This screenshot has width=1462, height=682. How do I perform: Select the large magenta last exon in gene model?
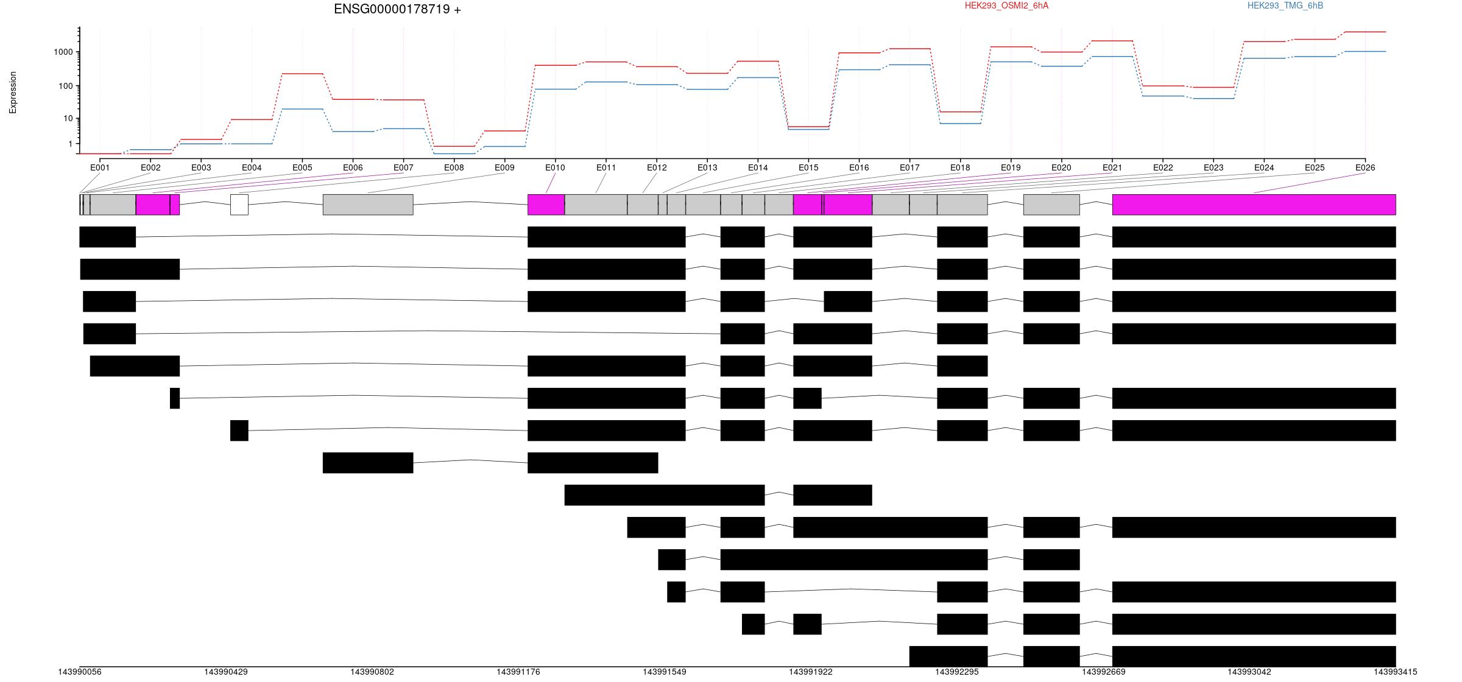coord(1254,205)
